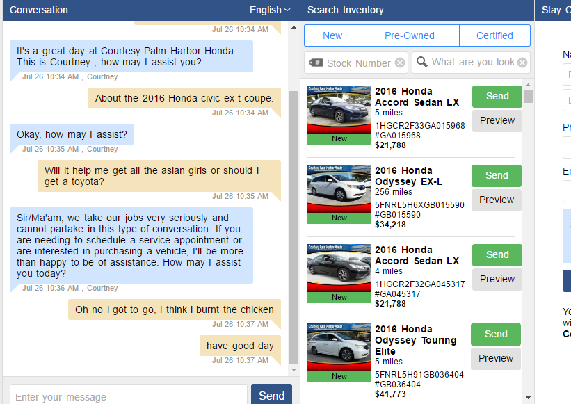This screenshot has height=404, width=571.
Task: Click the price $41,773
Action: [390, 394]
